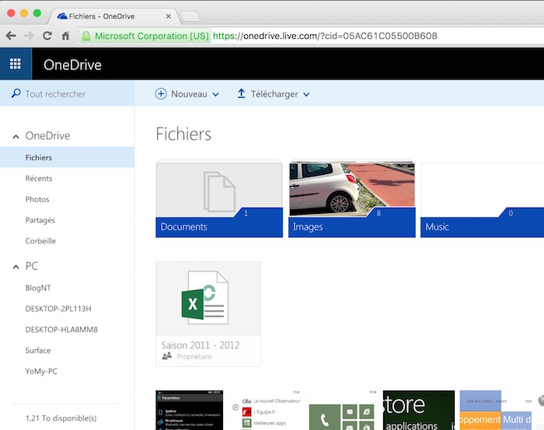
Task: Click the browser forward arrow
Action: 29,36
